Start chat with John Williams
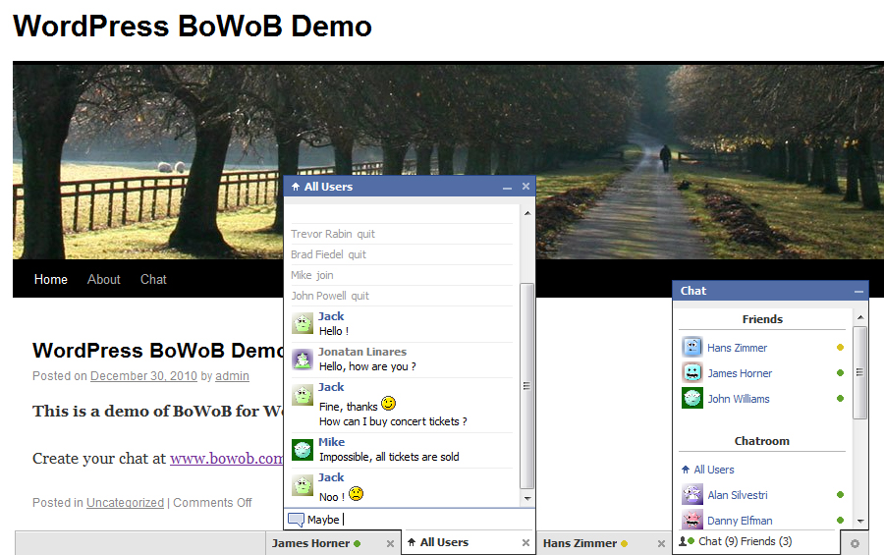 (739, 399)
